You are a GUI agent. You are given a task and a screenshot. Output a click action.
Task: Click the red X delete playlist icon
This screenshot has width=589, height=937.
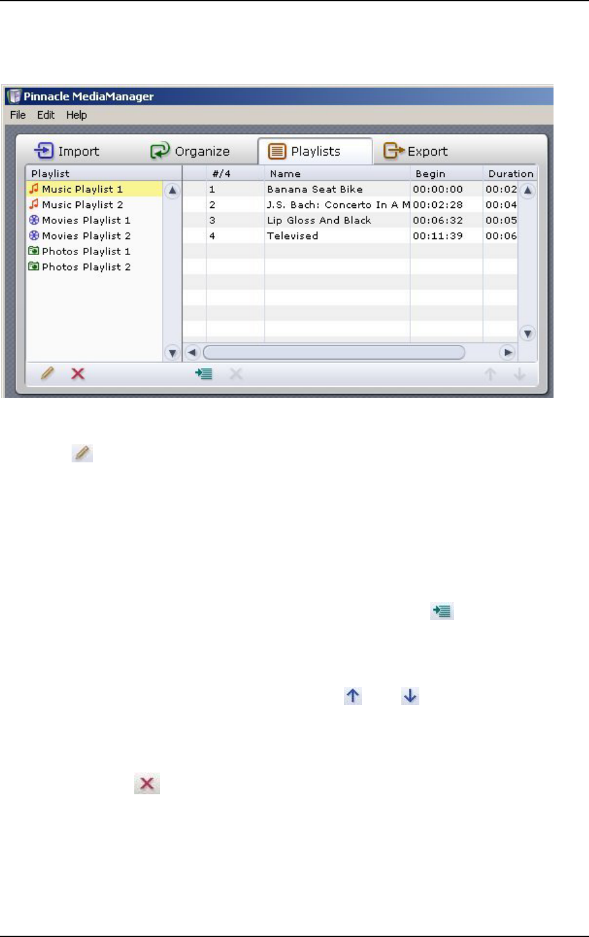point(78,373)
